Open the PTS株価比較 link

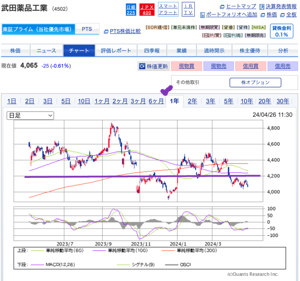click(x=125, y=31)
